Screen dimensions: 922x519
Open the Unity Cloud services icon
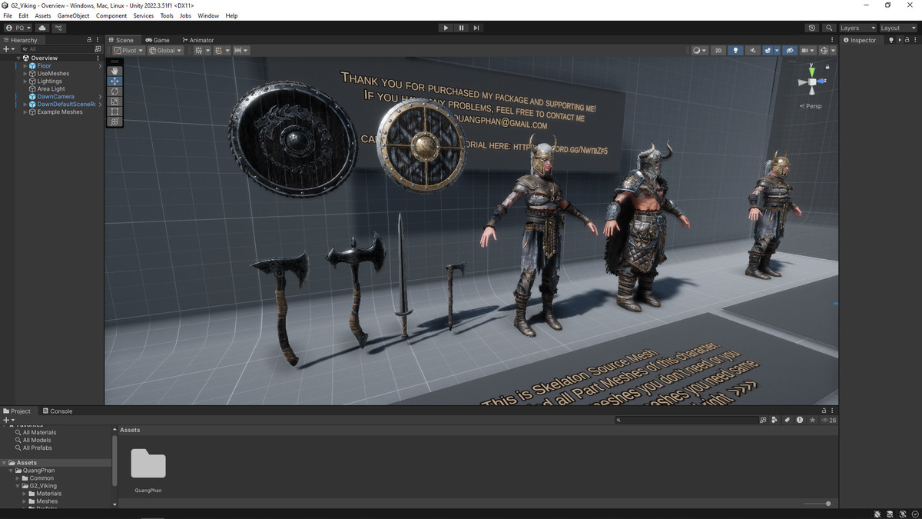point(42,28)
